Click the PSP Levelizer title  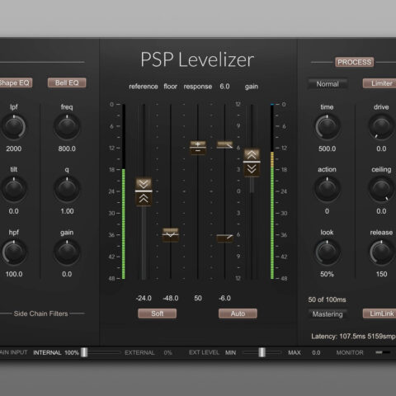[197, 59]
